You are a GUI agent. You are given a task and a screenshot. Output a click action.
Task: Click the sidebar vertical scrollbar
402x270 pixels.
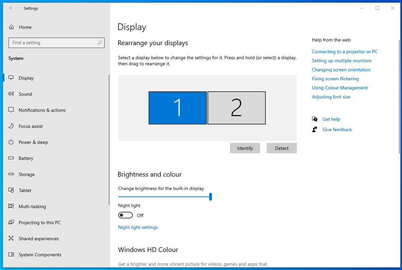pos(109,140)
